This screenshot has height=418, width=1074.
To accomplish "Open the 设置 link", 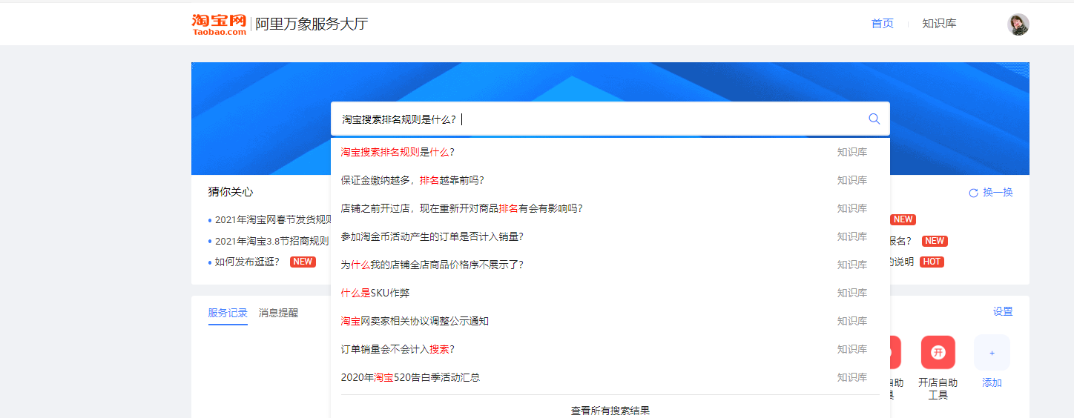I will click(1003, 312).
